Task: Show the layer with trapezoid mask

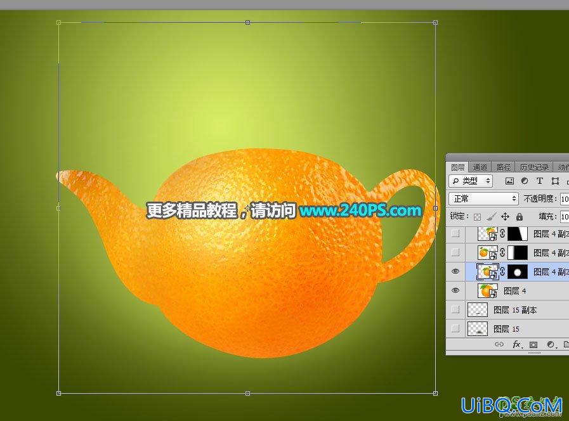Action: pyautogui.click(x=455, y=233)
